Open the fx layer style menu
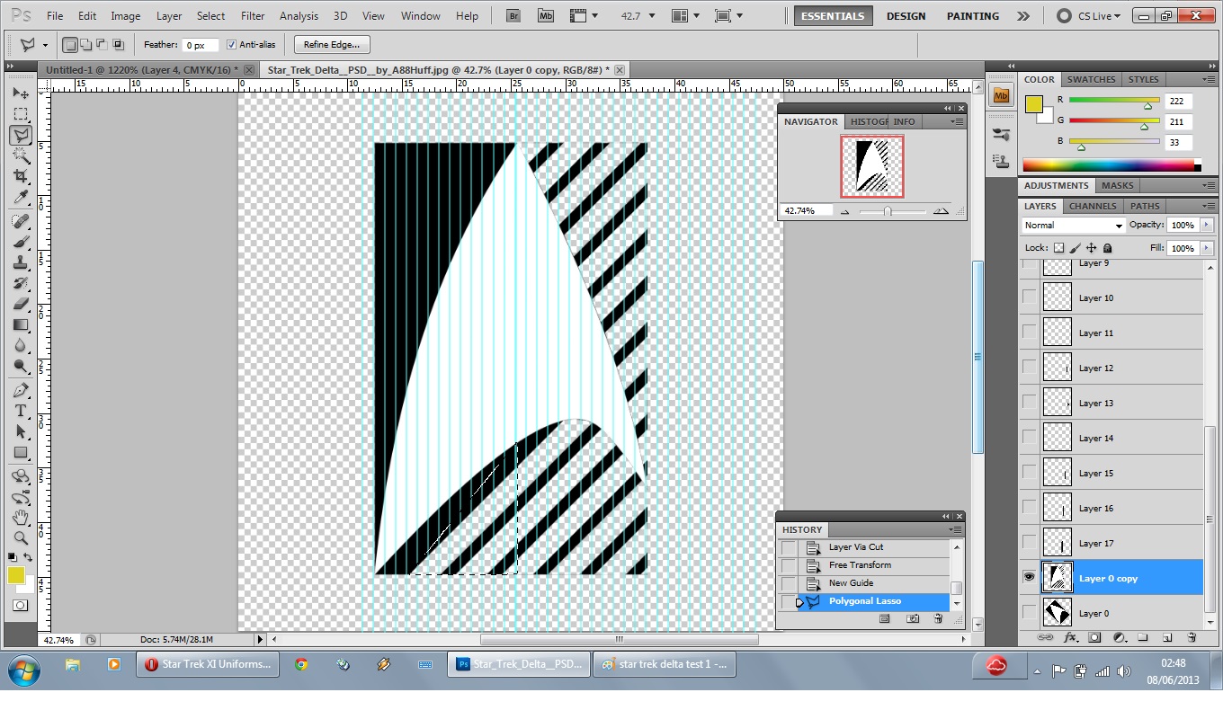 [x=1070, y=637]
